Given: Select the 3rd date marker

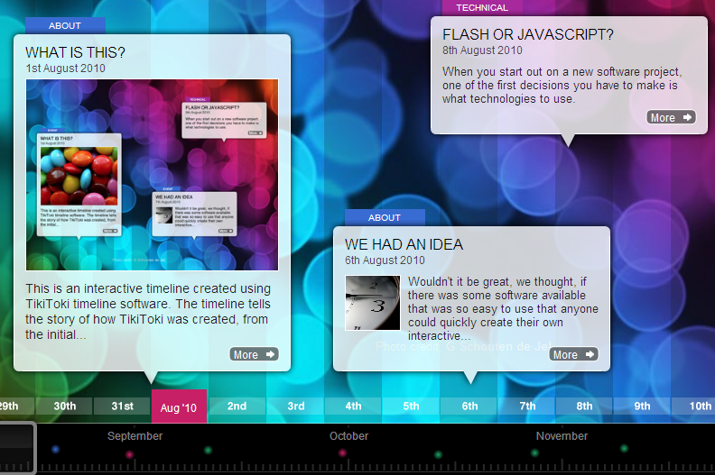Looking at the screenshot, I should [296, 406].
